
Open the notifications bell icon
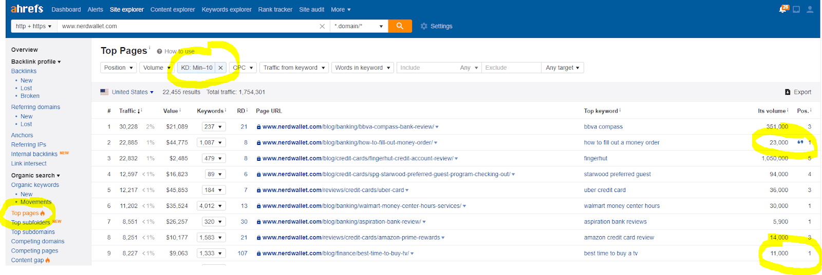coord(782,9)
